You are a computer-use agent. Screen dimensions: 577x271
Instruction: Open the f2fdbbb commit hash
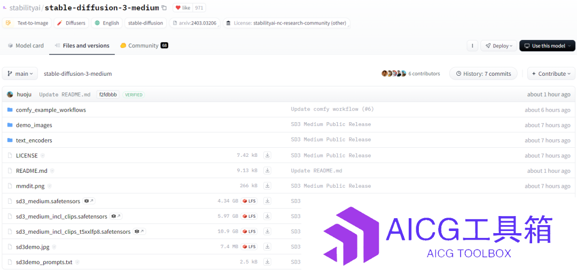(x=108, y=94)
